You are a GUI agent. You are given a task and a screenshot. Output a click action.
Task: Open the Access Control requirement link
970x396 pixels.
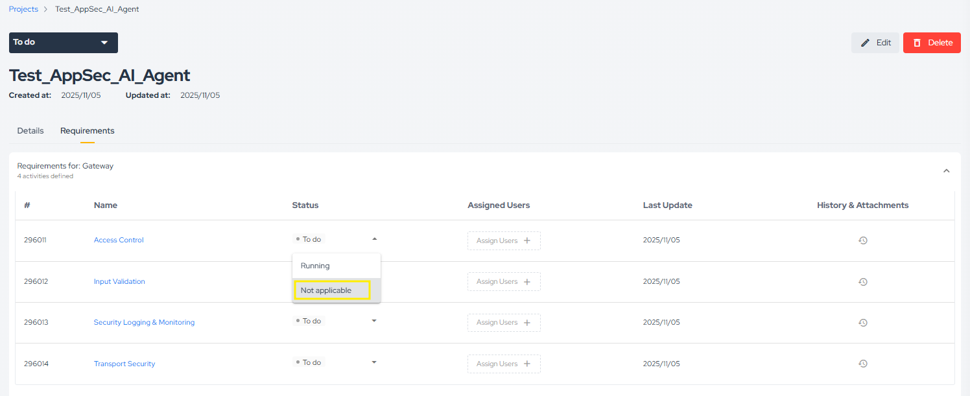119,240
